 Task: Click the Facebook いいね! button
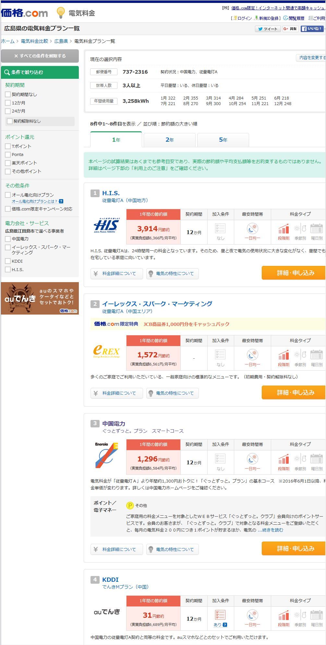(x=312, y=29)
